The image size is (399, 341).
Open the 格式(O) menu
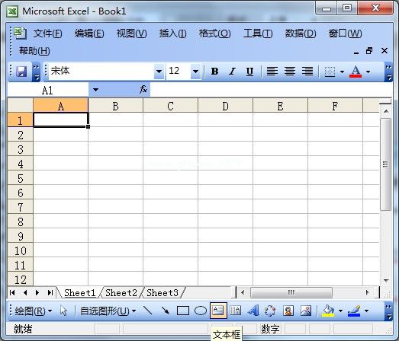(x=215, y=33)
